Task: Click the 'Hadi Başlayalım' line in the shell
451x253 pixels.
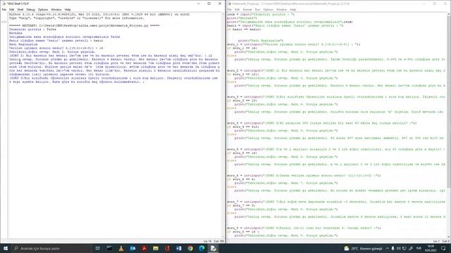Action: pos(23,44)
